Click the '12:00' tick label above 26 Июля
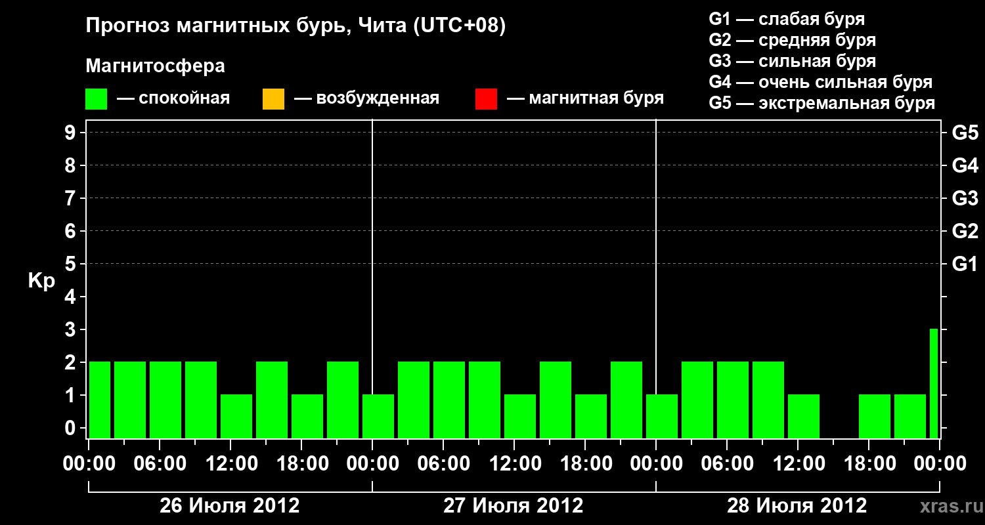The height and width of the screenshot is (525, 985). 230,464
